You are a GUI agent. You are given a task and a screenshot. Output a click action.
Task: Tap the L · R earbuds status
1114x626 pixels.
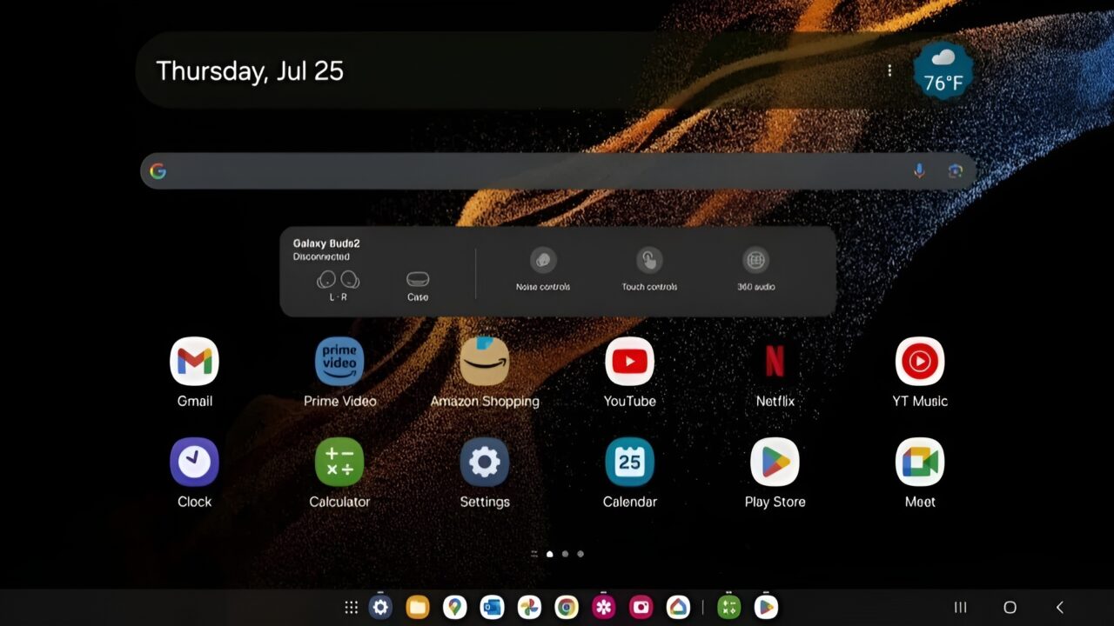[x=339, y=285]
